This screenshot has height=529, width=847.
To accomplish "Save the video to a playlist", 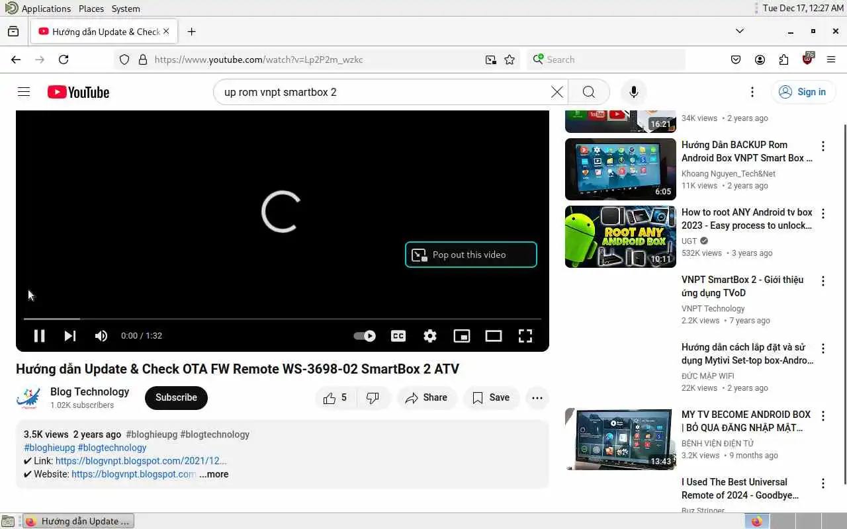I will click(x=491, y=397).
